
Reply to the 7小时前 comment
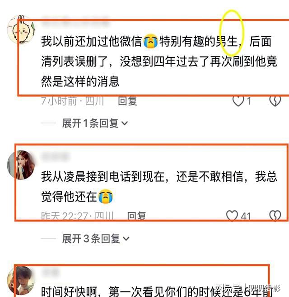127,101
